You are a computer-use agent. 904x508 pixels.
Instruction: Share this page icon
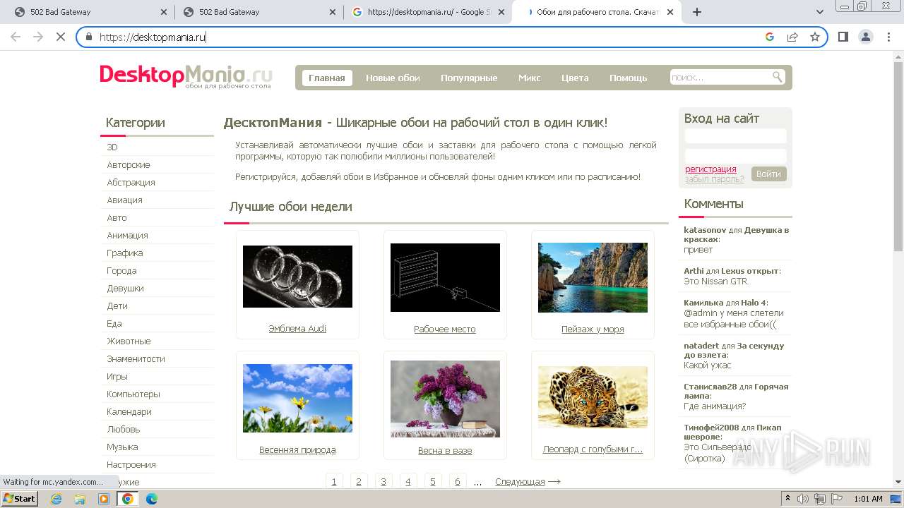[x=792, y=37]
